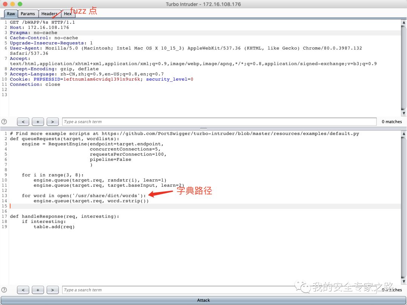Screen dimensions: 407x305
Task: Click the + button under the script panel
Action: tap(37, 290)
